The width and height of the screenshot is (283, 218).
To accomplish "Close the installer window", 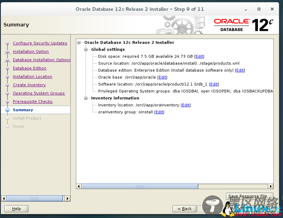I will click(272, 9).
